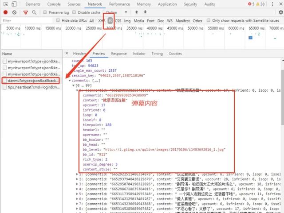This screenshot has height=213, width=284.
Task: Open the Security tab
Action: click(x=190, y=4)
